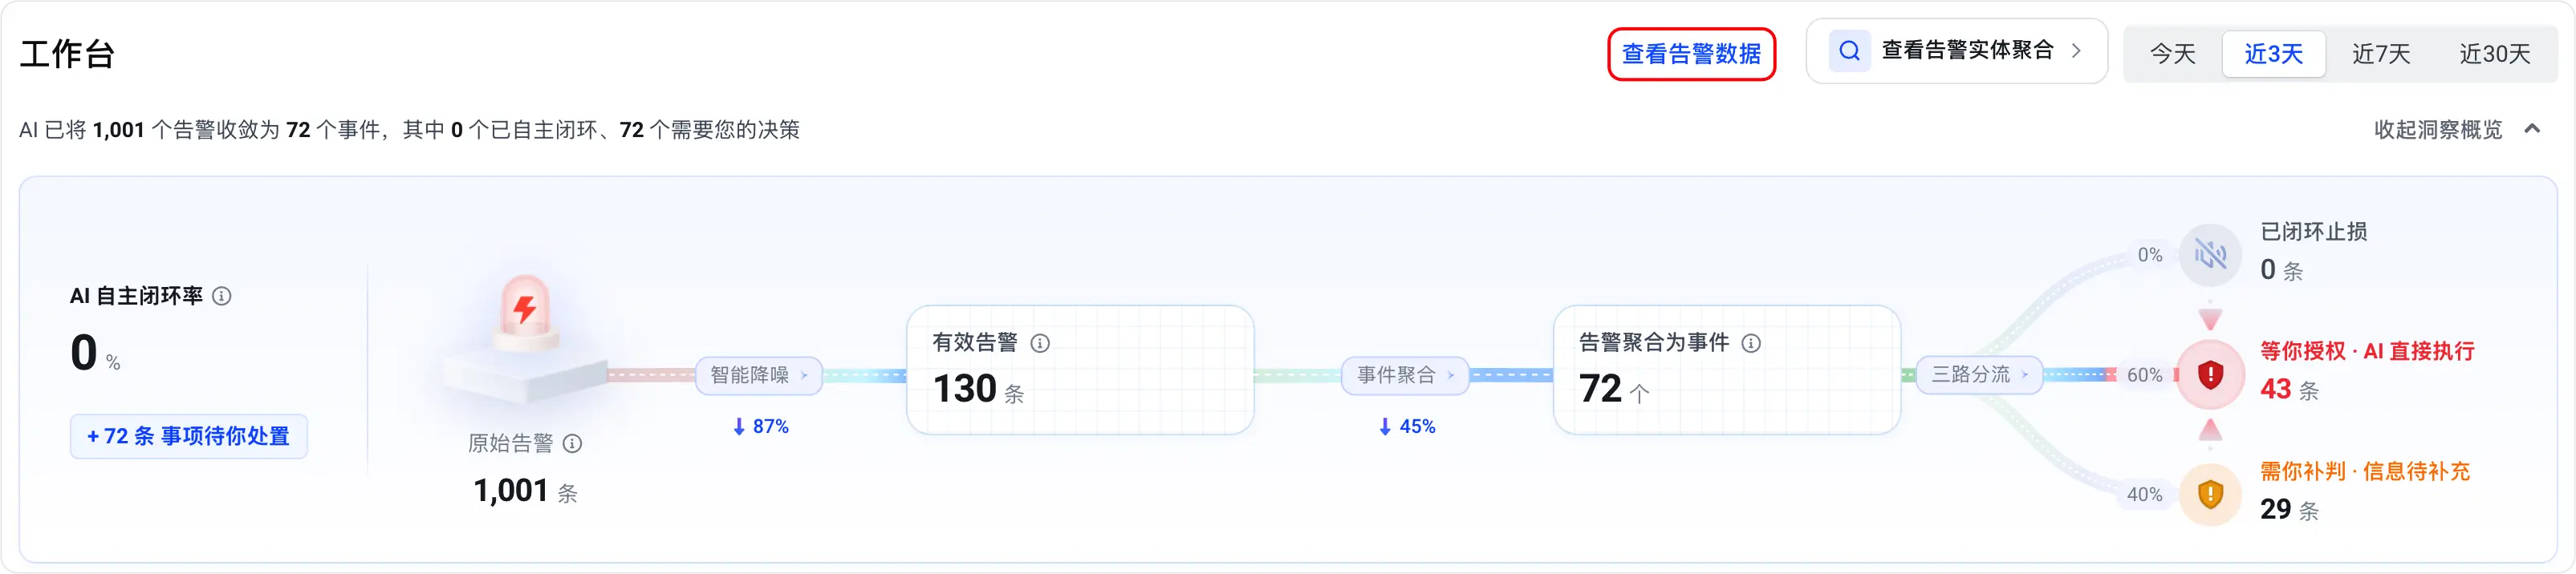Viewport: 2576px width, 574px height.
Task: Expand the 三路分流 stage tag
Action: [1979, 374]
